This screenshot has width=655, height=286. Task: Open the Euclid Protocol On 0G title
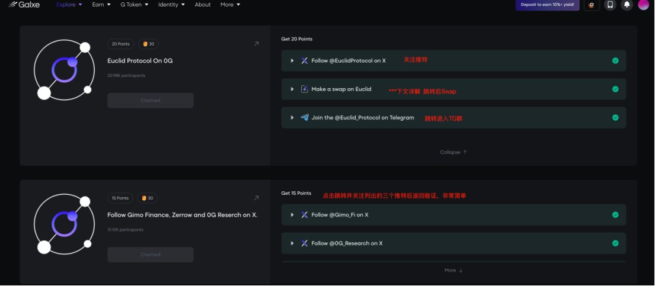point(140,60)
